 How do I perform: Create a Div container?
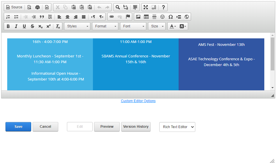coord(50,17)
